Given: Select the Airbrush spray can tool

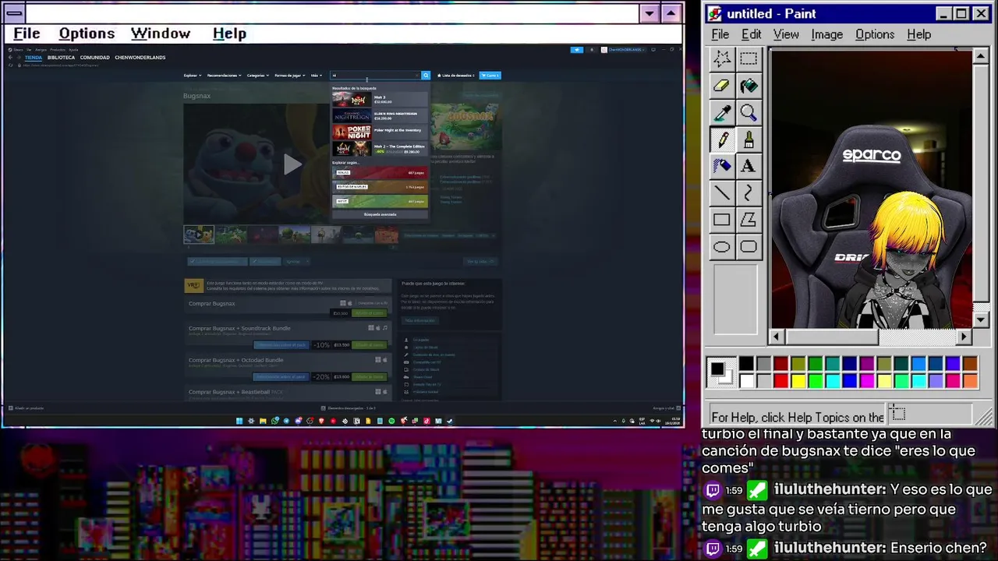Looking at the screenshot, I should point(721,166).
